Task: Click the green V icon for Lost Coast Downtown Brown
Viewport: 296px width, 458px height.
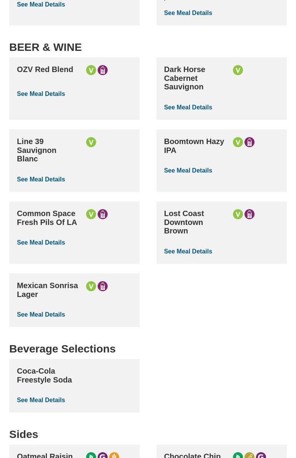Action: pos(238,214)
